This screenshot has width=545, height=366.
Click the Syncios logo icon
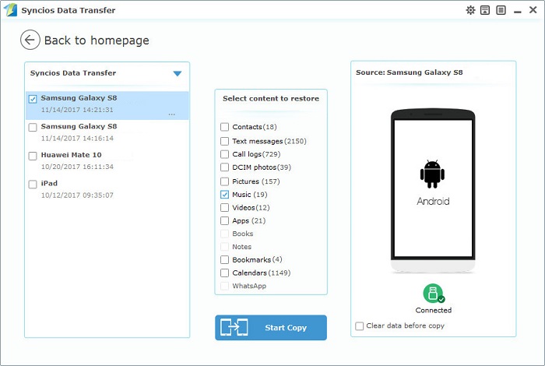[x=10, y=9]
